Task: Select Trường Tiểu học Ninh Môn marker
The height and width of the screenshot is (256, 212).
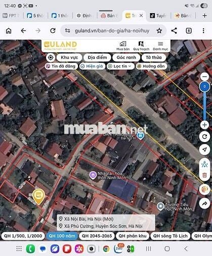Action: (160, 206)
